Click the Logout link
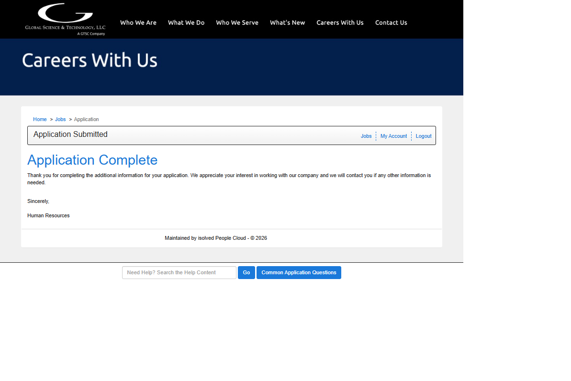Viewport: 571px width, 381px height. click(424, 136)
